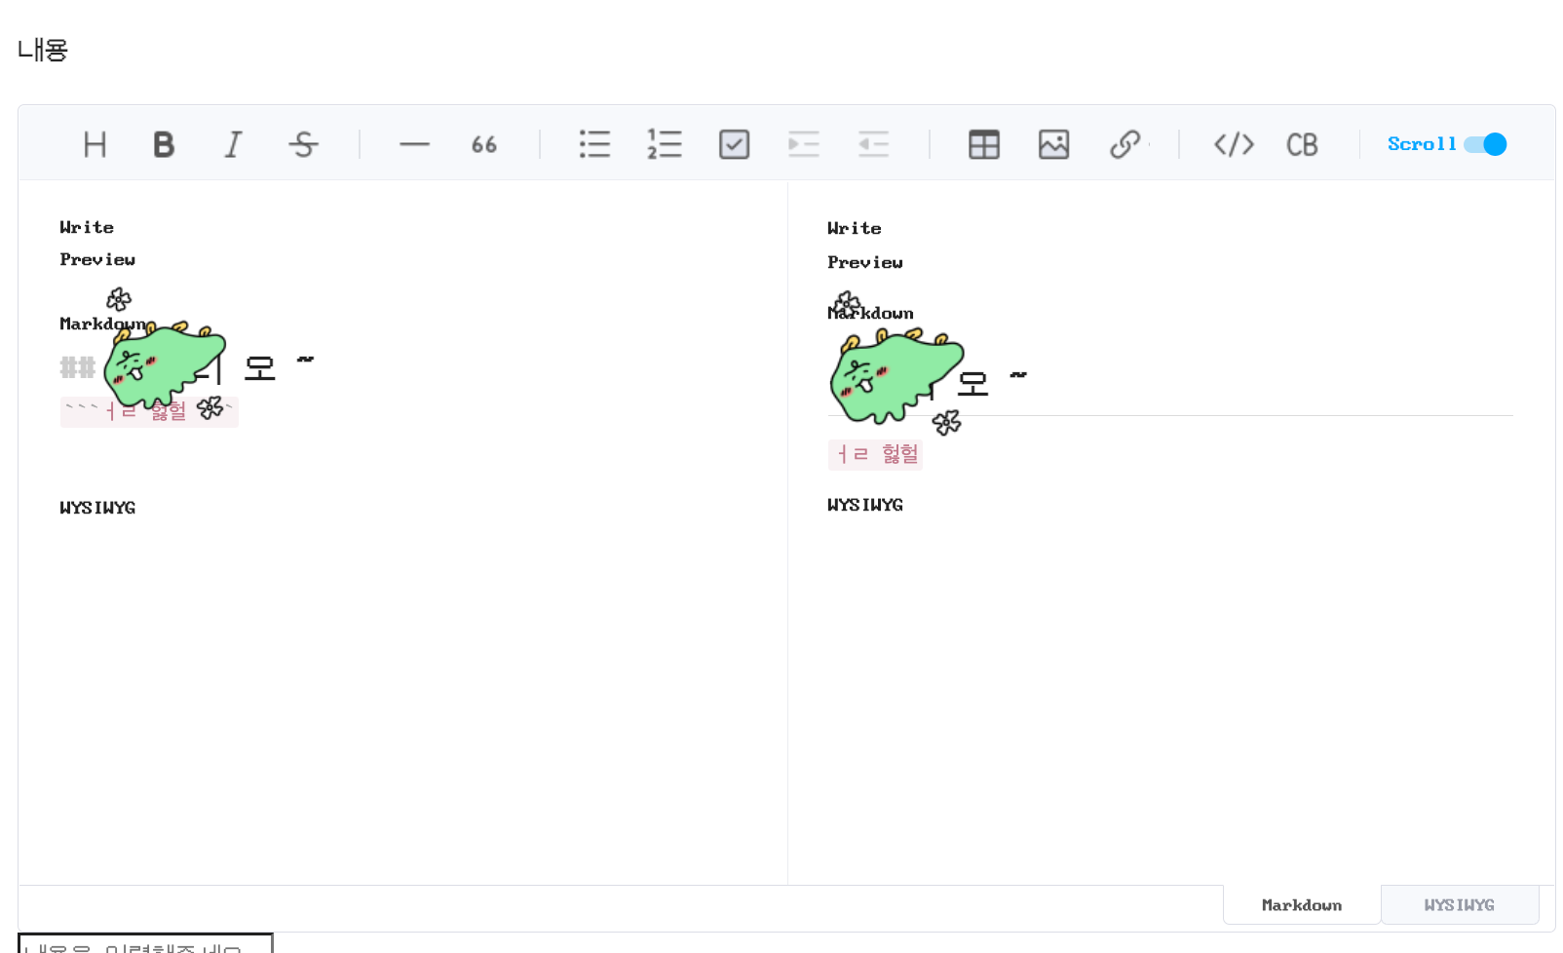Screen dimensions: 1563x953
Task: Insert horizontal line
Action: [414, 144]
